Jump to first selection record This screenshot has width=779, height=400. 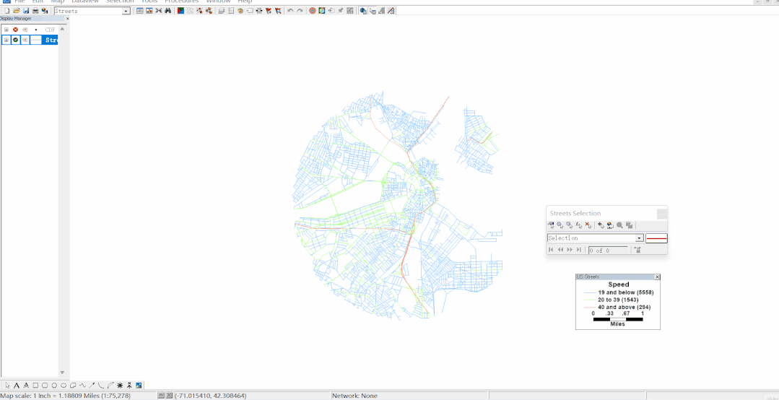point(551,250)
